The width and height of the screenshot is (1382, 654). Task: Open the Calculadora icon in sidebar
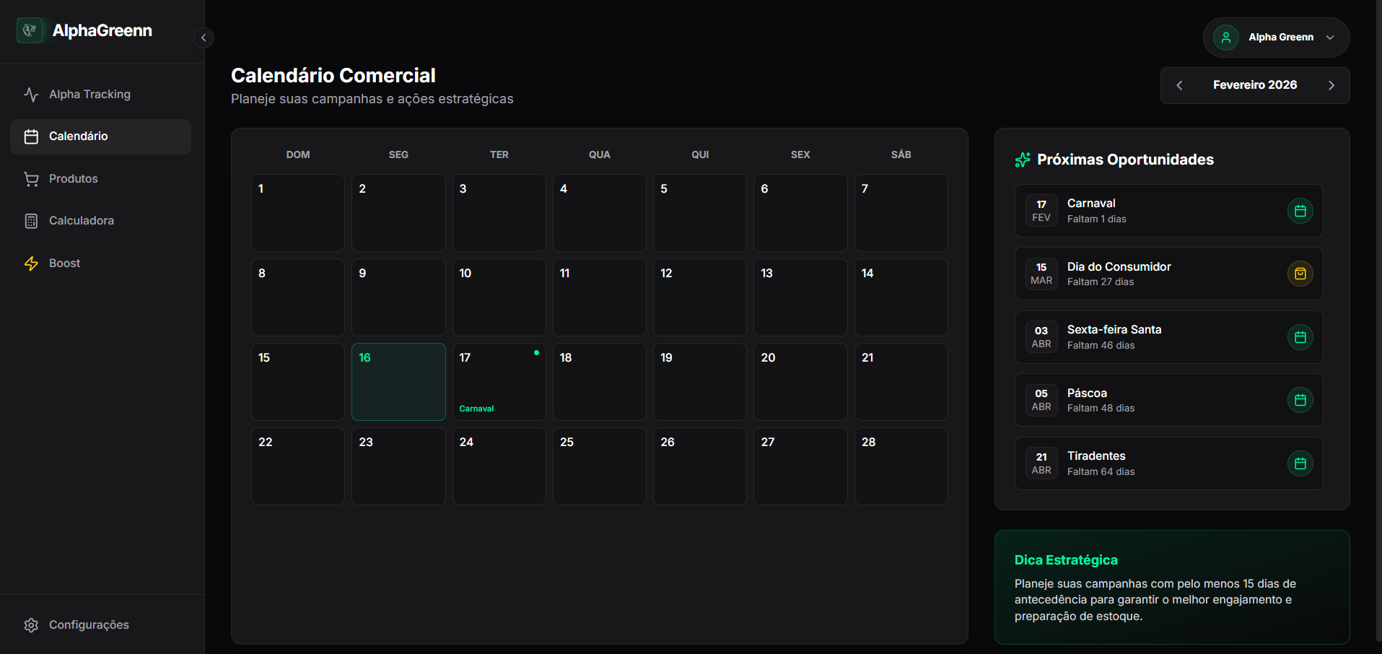[31, 220]
